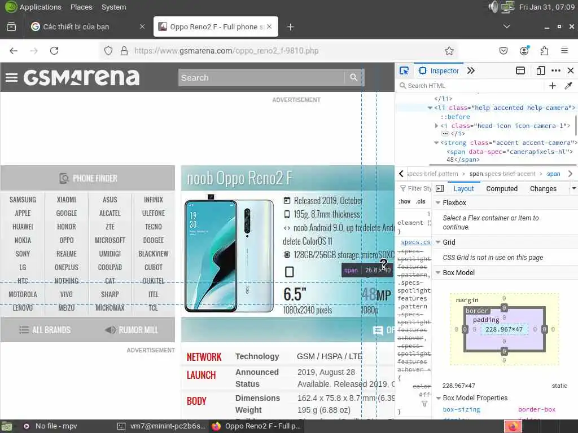
Task: Go back to previous page
Action: [14, 51]
